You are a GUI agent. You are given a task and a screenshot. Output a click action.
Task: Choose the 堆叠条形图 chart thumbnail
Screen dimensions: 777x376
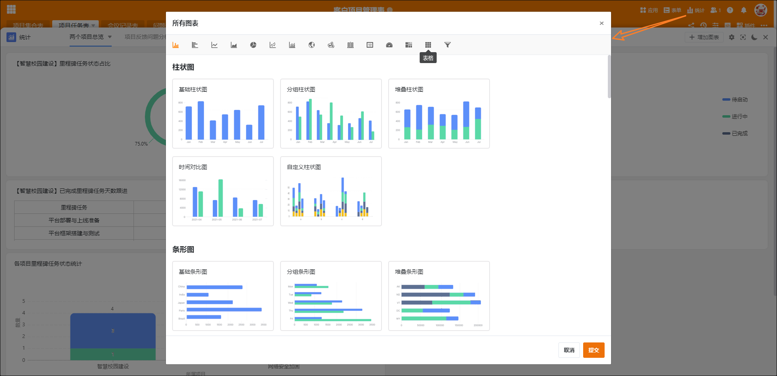(x=439, y=296)
